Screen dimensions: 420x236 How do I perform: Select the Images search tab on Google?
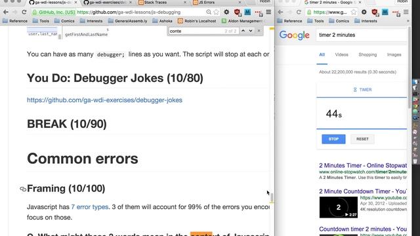pyautogui.click(x=394, y=54)
